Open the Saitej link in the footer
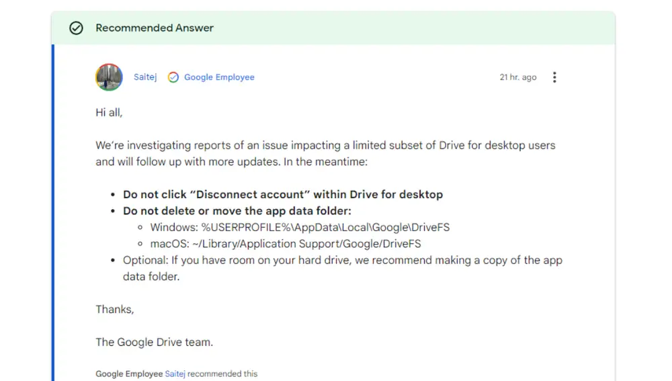 pyautogui.click(x=175, y=374)
